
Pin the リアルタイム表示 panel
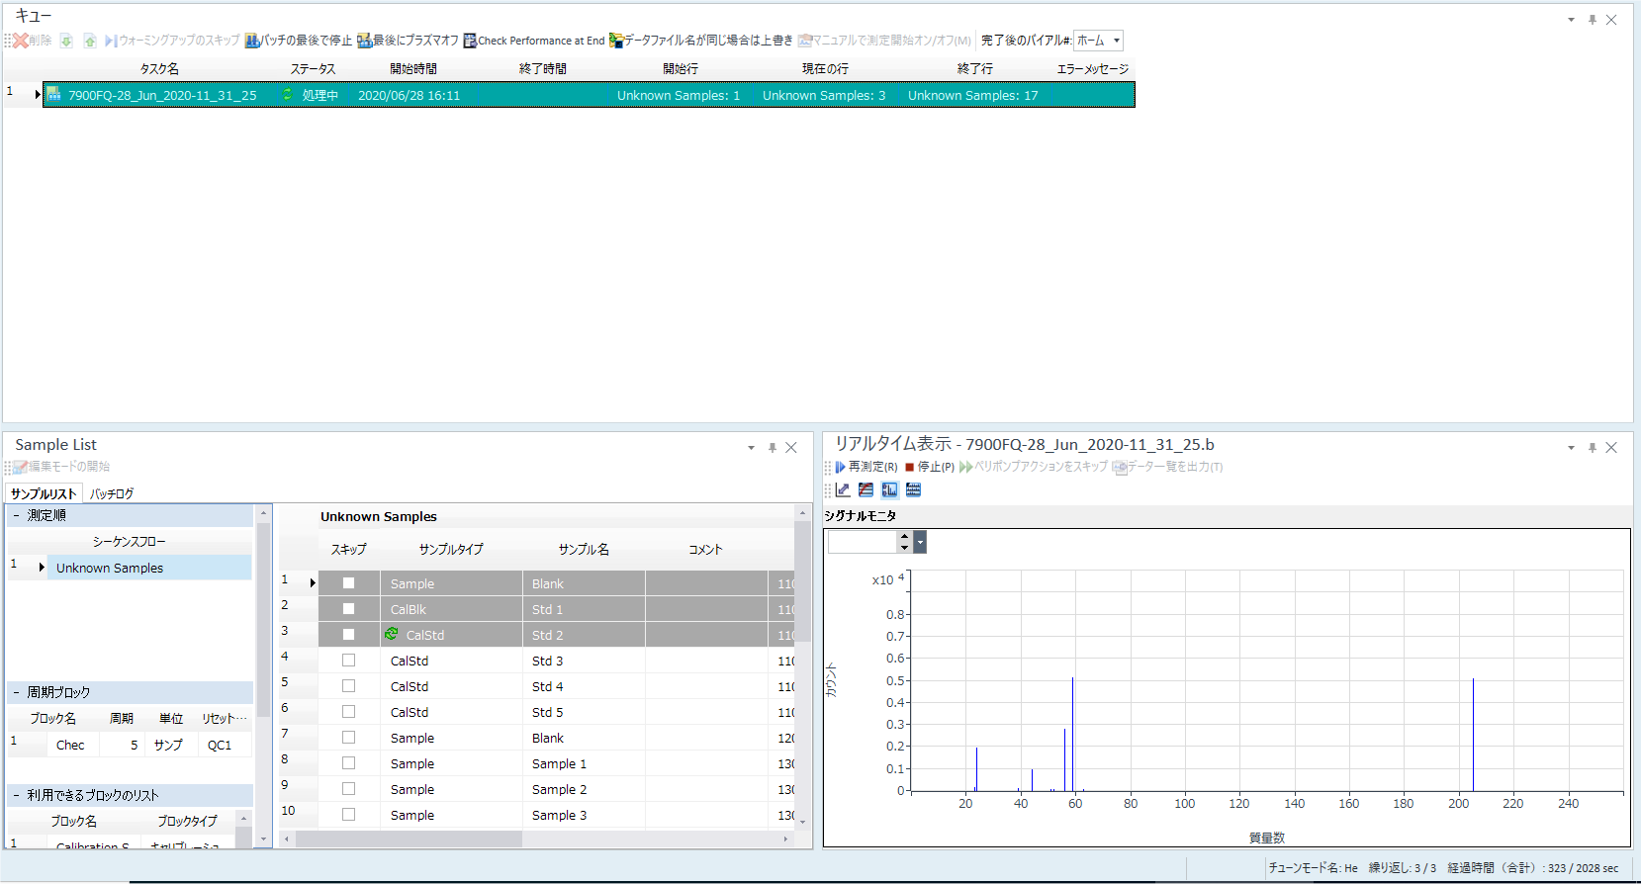pos(1592,448)
